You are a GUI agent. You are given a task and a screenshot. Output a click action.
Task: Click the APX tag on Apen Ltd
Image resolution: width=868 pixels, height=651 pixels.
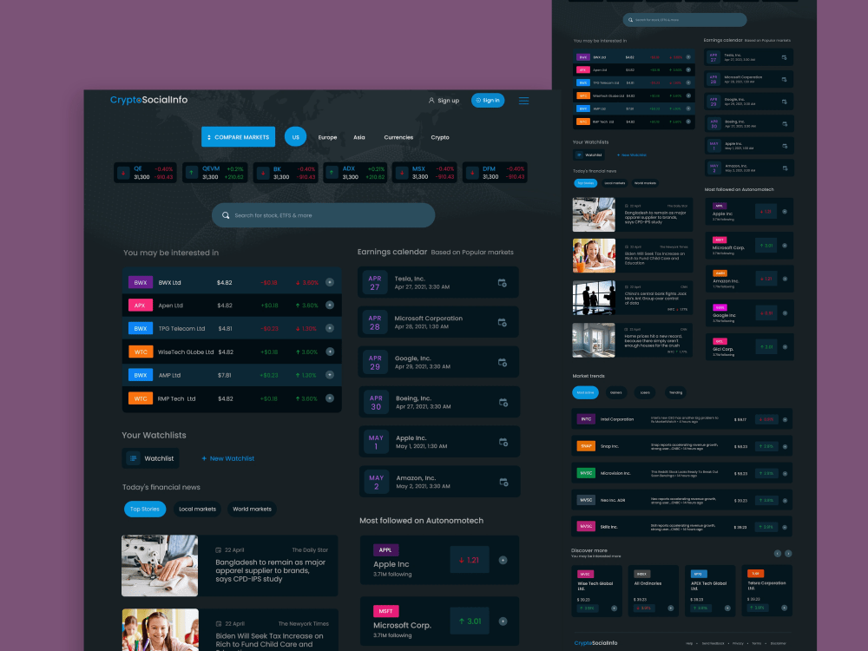[141, 305]
